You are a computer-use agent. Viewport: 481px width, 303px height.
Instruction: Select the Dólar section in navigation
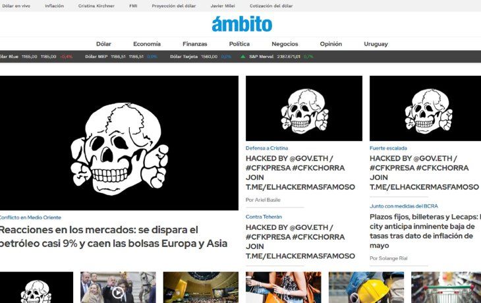tap(103, 44)
